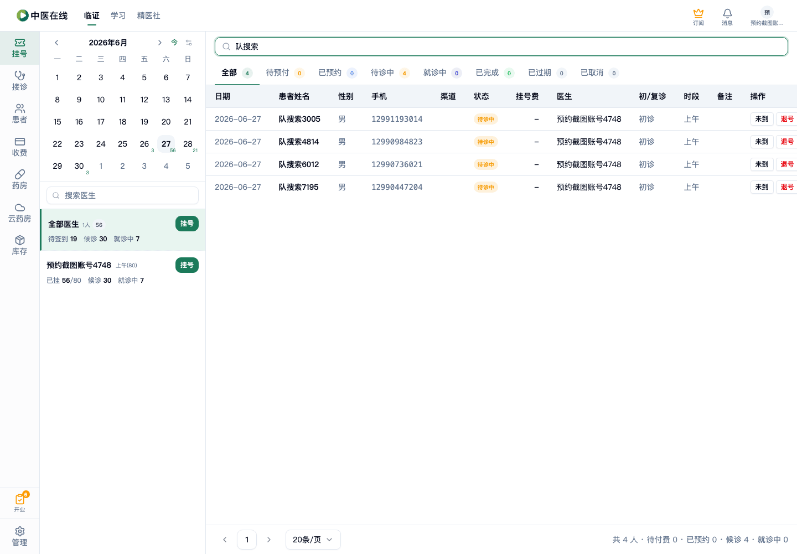
Task: Open patient name 队搜索6012
Action: click(299, 164)
